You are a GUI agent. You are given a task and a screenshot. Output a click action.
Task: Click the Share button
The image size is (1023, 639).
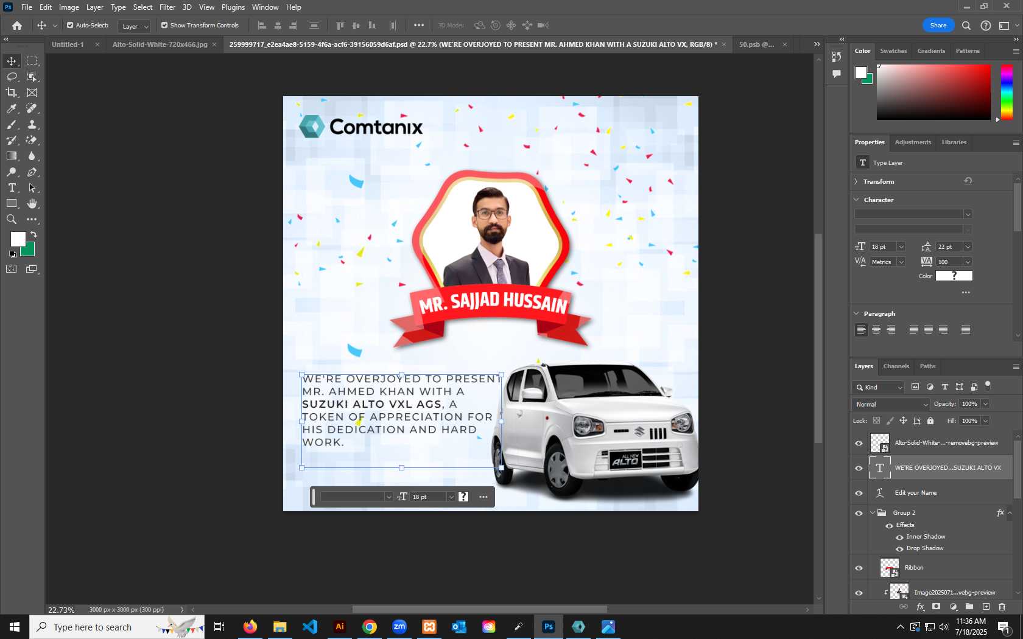[938, 25]
